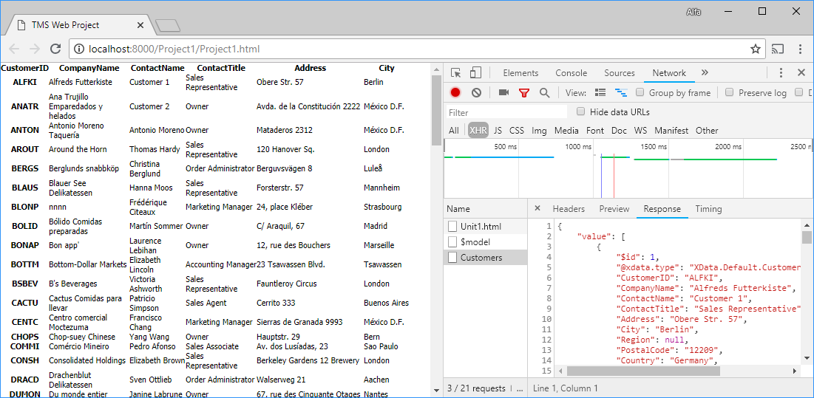Expand more DevTools tabs with chevron
814x398 pixels.
tap(705, 73)
